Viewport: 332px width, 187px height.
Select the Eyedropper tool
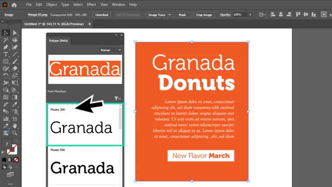point(15,104)
